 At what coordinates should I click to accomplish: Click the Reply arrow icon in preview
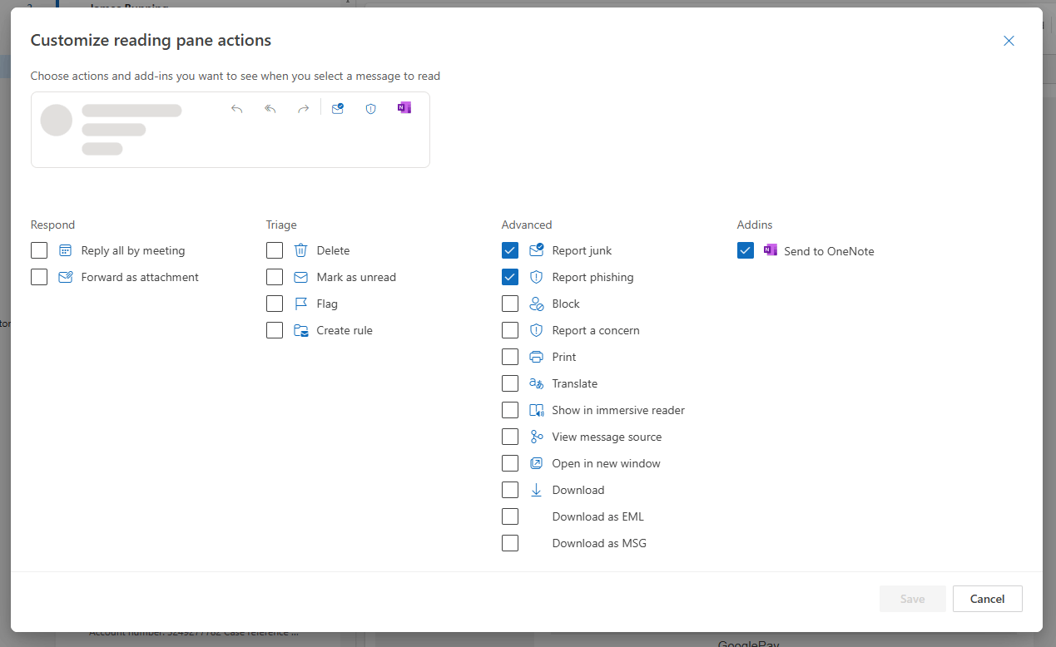pos(237,109)
